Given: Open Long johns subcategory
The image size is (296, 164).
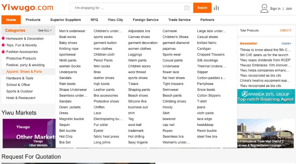Looking at the screenshot, I should pos(102,142).
